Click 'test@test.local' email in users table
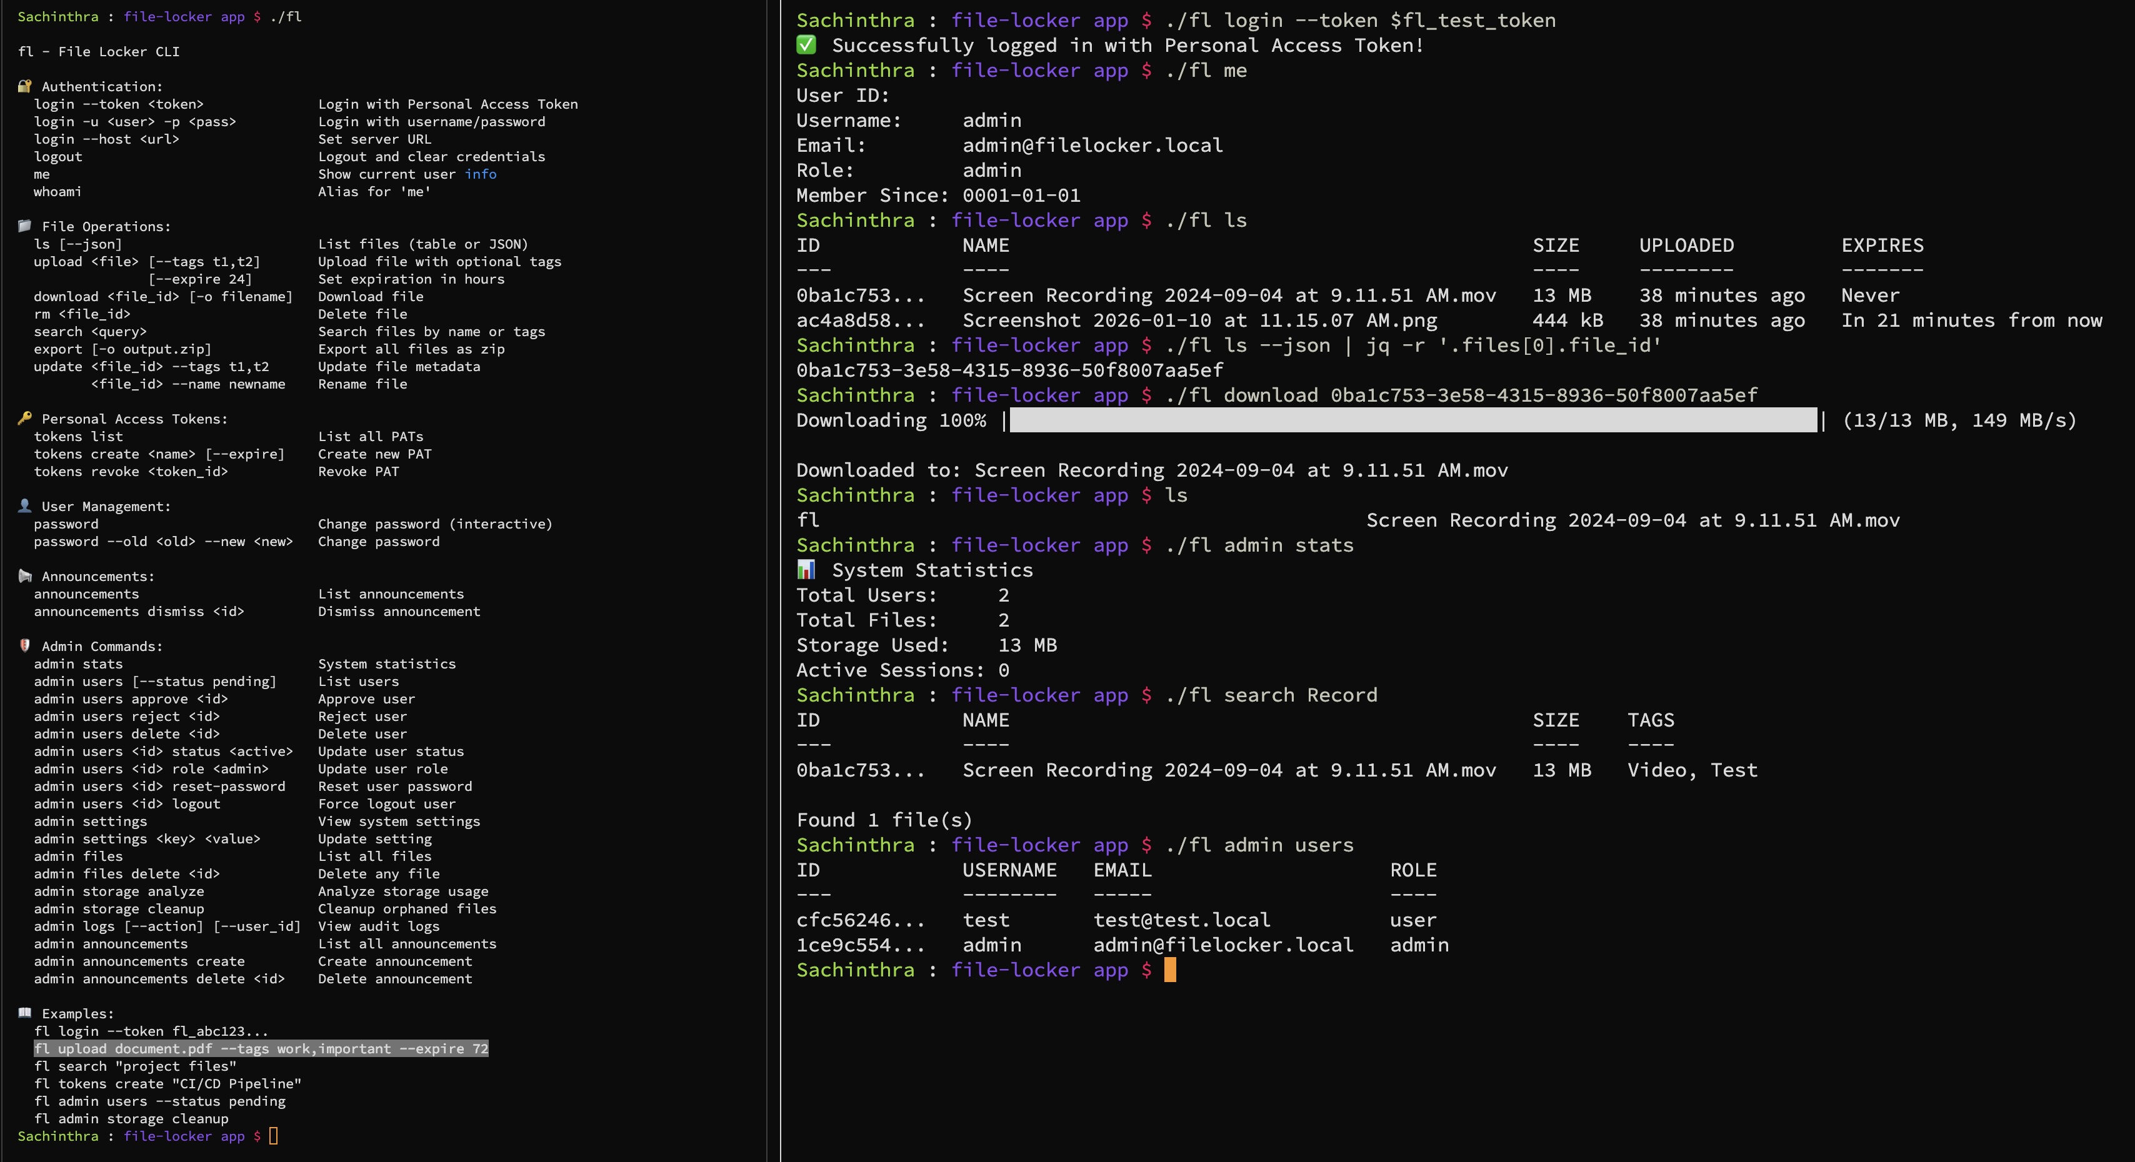 (1182, 920)
